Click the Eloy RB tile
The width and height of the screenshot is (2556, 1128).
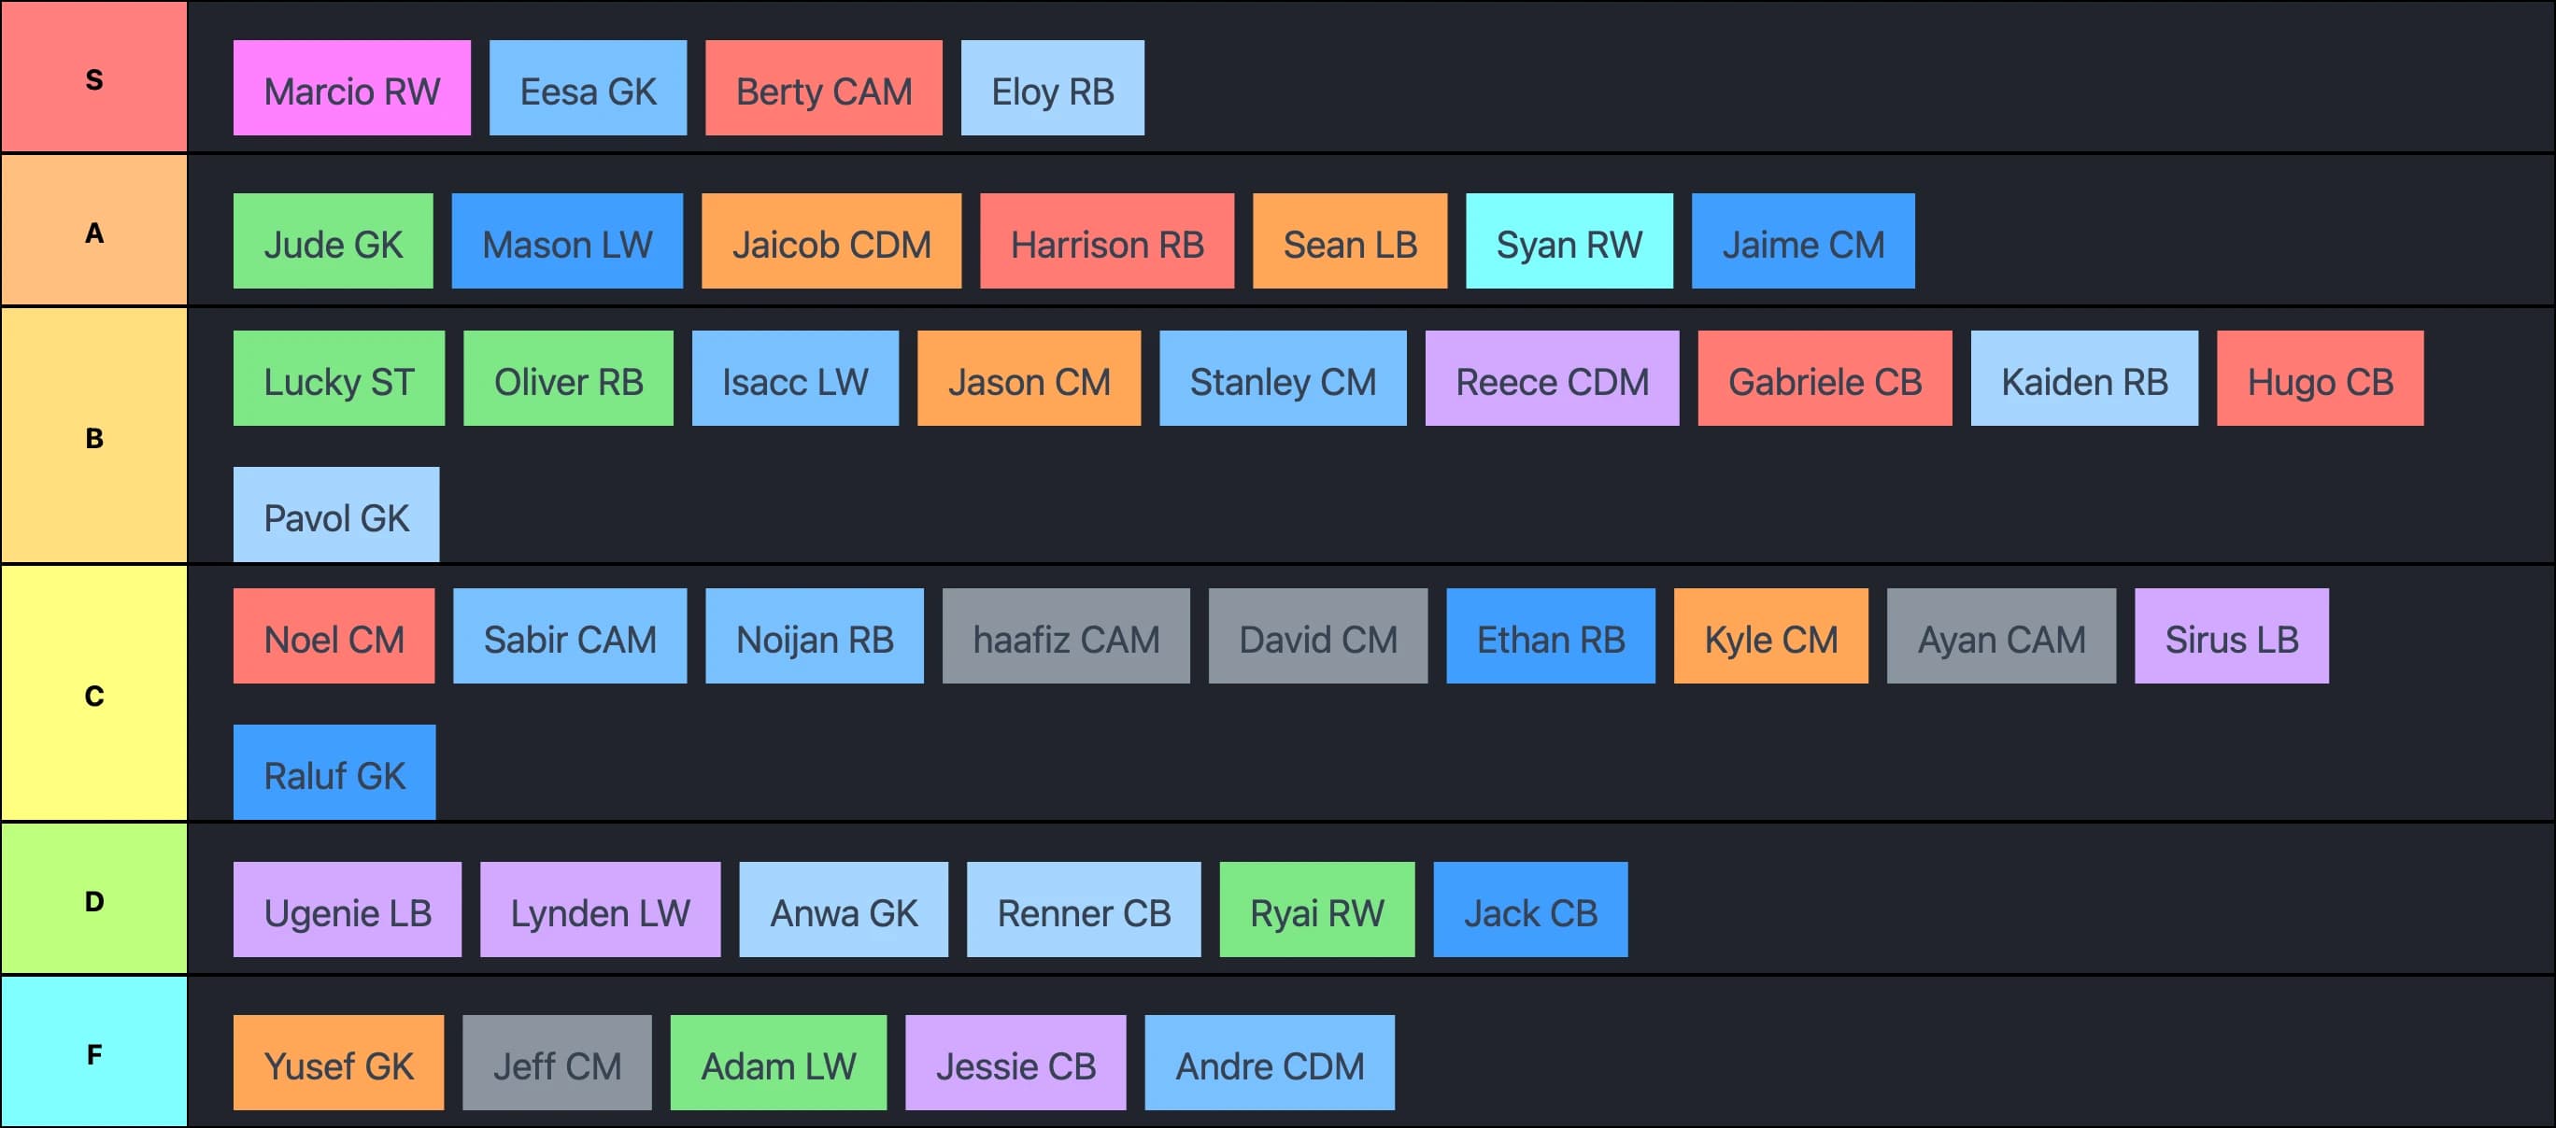click(x=1052, y=89)
